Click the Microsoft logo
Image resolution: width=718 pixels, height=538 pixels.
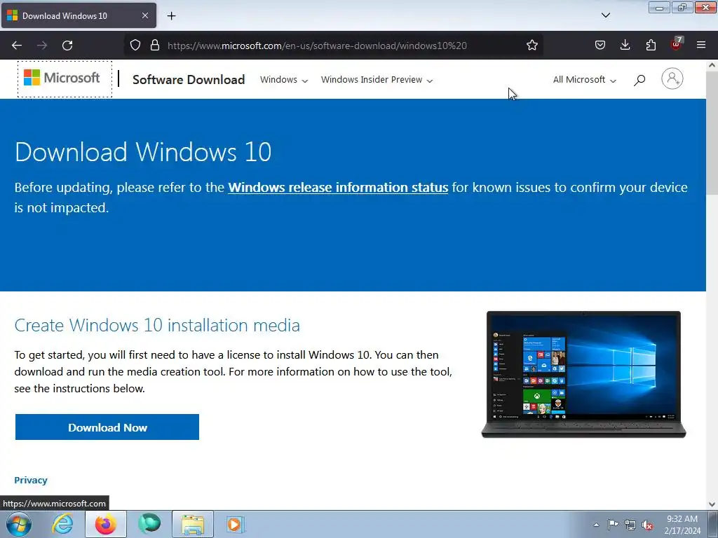pos(62,78)
